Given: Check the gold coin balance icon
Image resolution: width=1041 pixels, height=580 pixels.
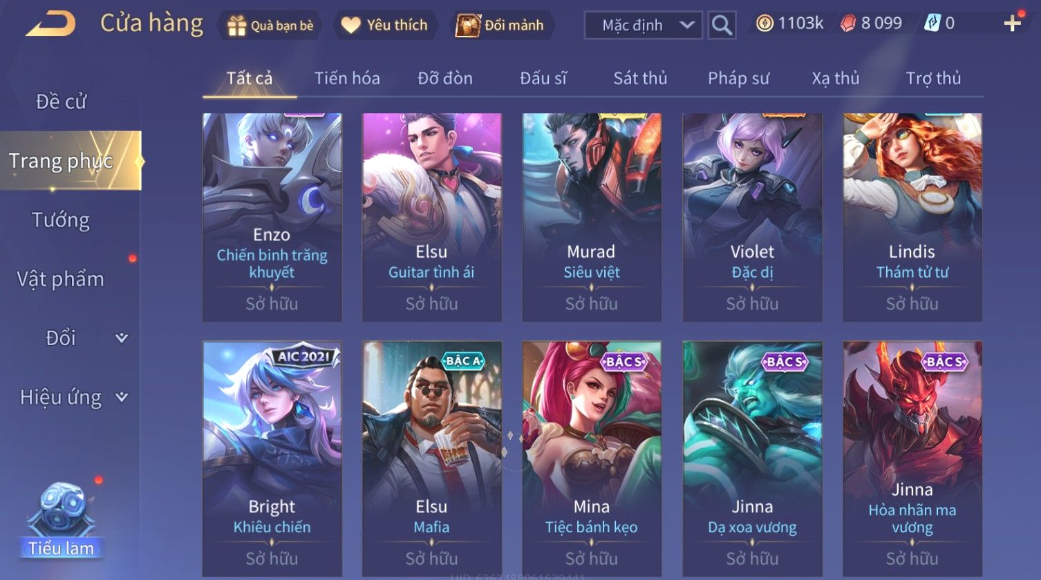Looking at the screenshot, I should point(764,24).
